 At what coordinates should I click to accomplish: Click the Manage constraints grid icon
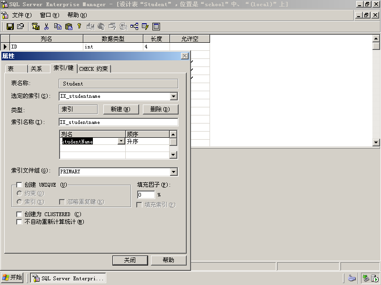coord(156,27)
